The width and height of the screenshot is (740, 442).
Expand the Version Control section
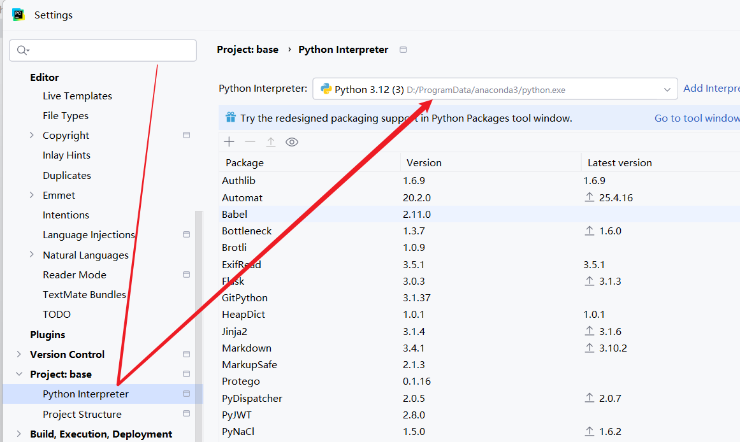coord(19,354)
